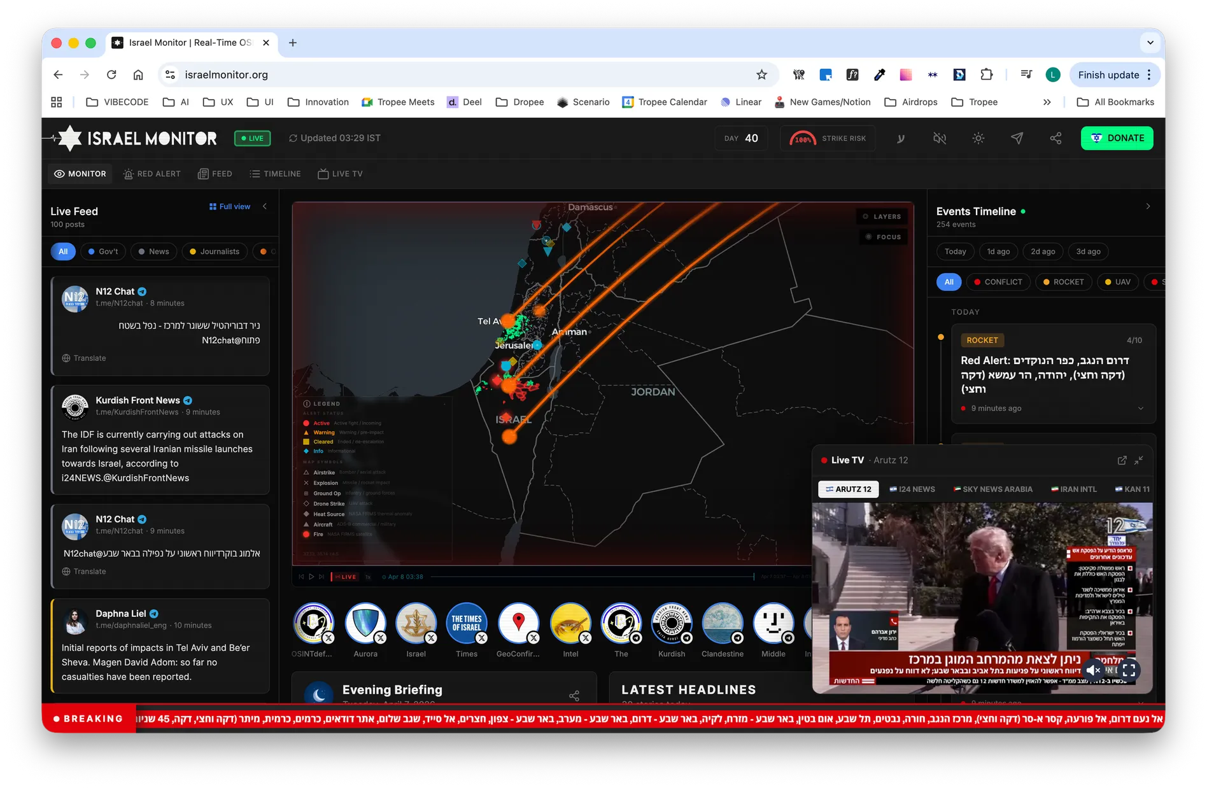Translate the first N12 Chat post
The height and width of the screenshot is (788, 1207).
[x=84, y=358]
